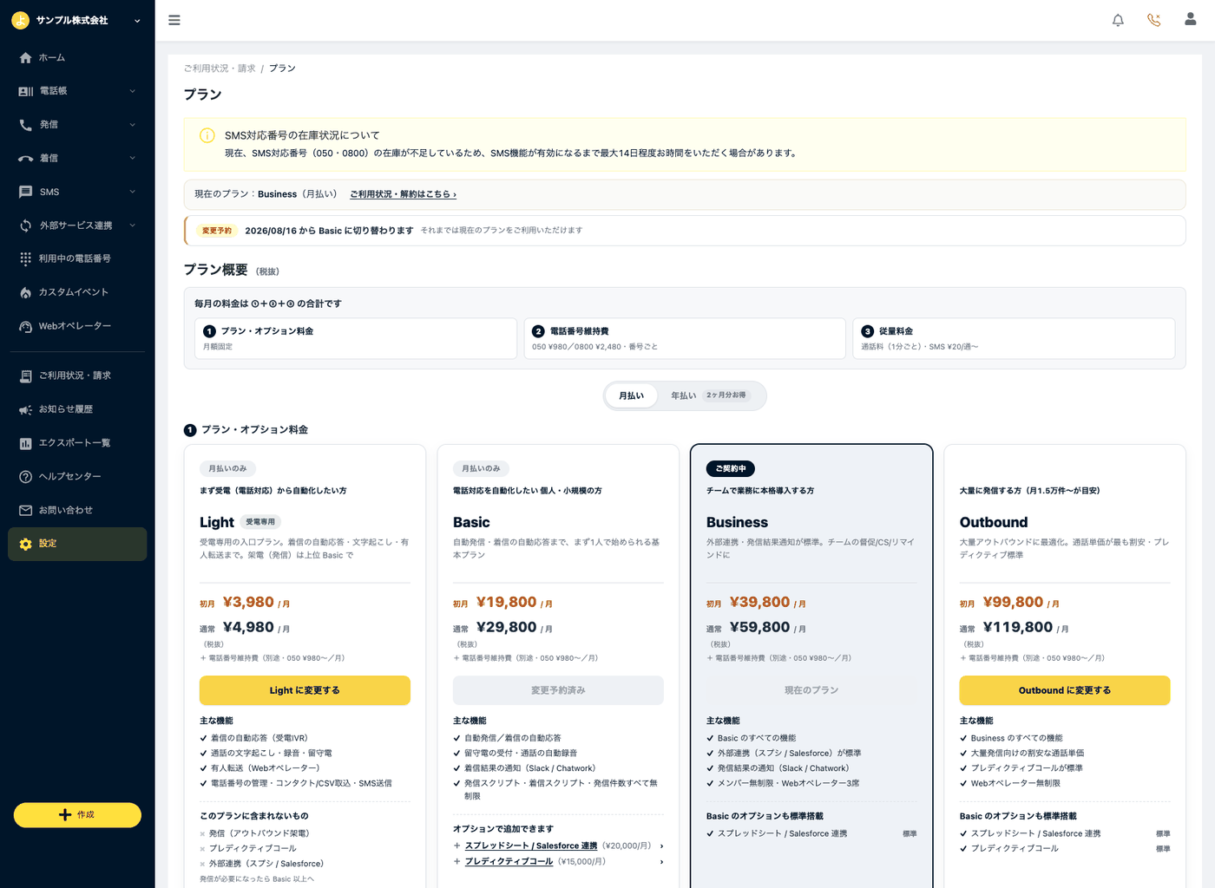Open ヘルプセンター question mark icon

(x=25, y=477)
